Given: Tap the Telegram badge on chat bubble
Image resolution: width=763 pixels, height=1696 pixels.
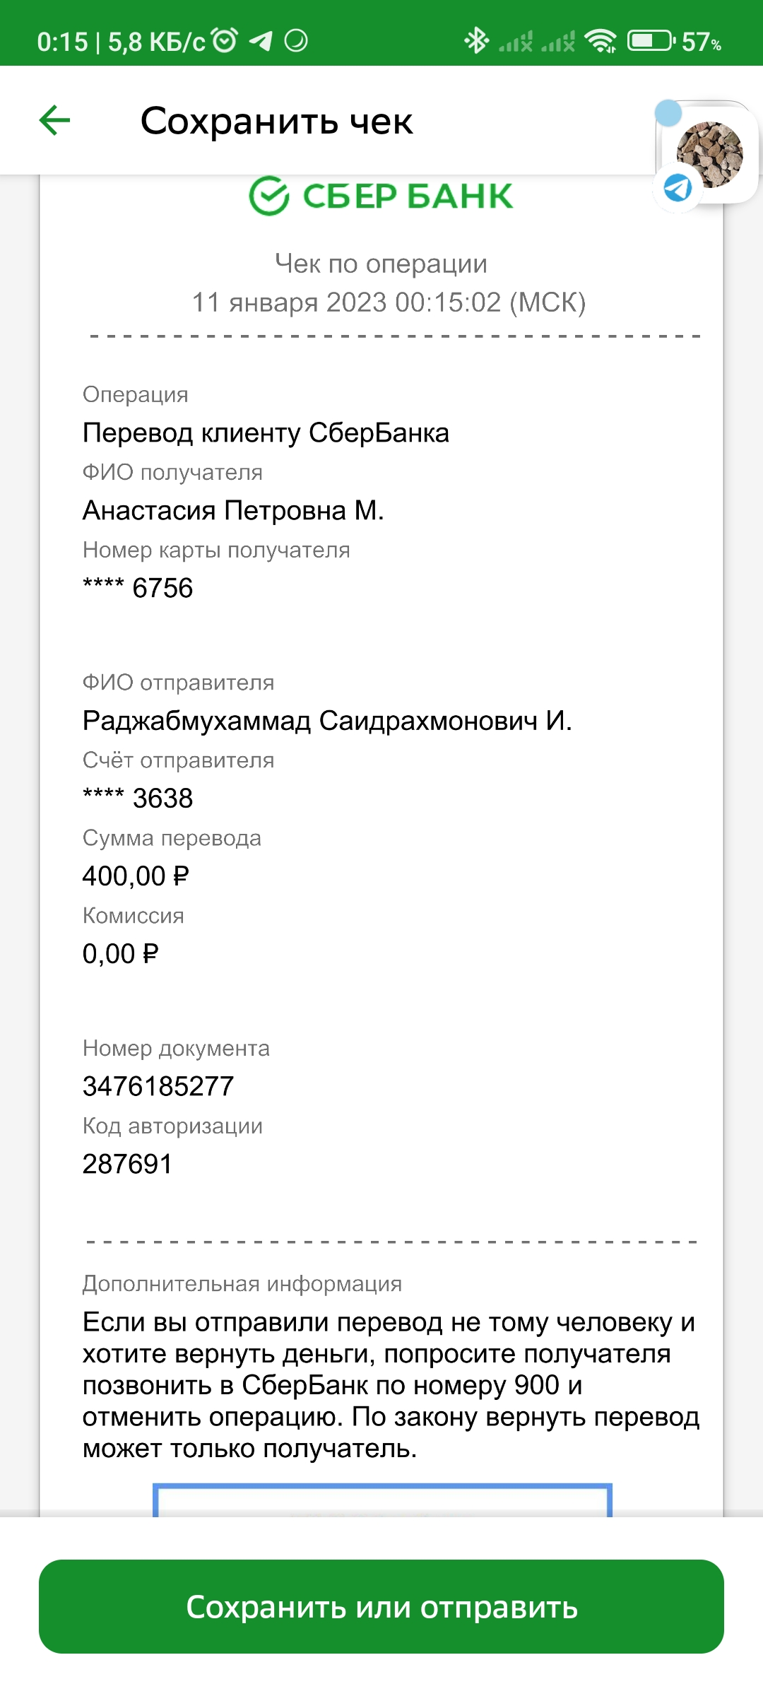Looking at the screenshot, I should (678, 188).
